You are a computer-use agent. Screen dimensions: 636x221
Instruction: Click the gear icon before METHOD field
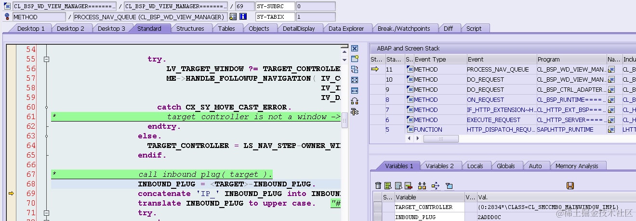point(7,17)
